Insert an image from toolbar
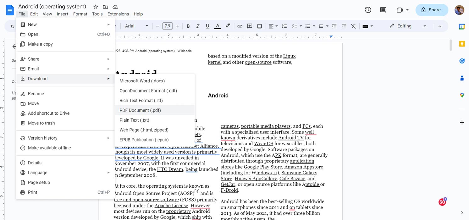 coord(260,26)
